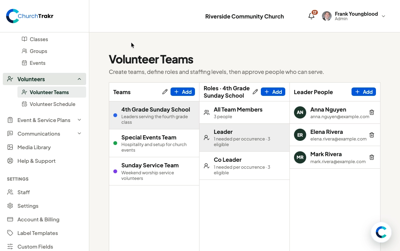Select the Co Leader role
The width and height of the screenshot is (400, 251).
(x=244, y=166)
